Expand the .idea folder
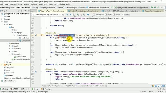Image resolution: width=166 pixels, height=93 pixels. coord(2,17)
